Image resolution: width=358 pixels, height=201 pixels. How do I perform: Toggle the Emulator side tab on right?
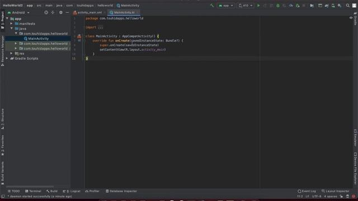click(356, 138)
